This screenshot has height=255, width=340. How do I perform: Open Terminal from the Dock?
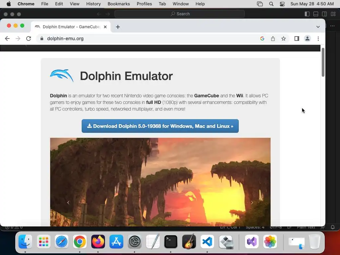[x=171, y=242]
